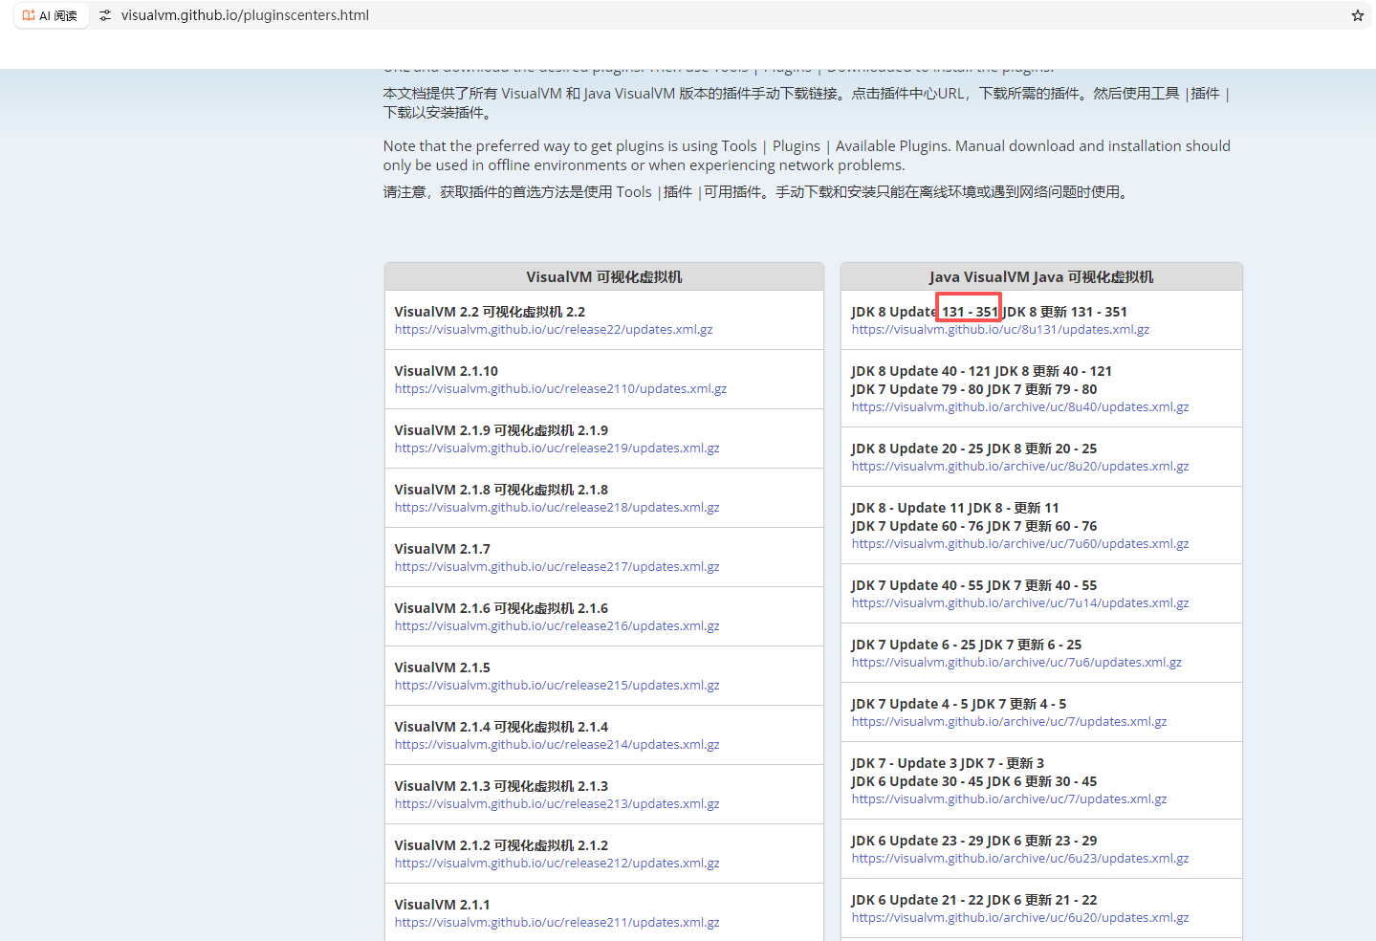Screen dimensions: 1376x941
Task: Open the uc/8u131 updates.xml.gz link
Action: pyautogui.click(x=1000, y=330)
